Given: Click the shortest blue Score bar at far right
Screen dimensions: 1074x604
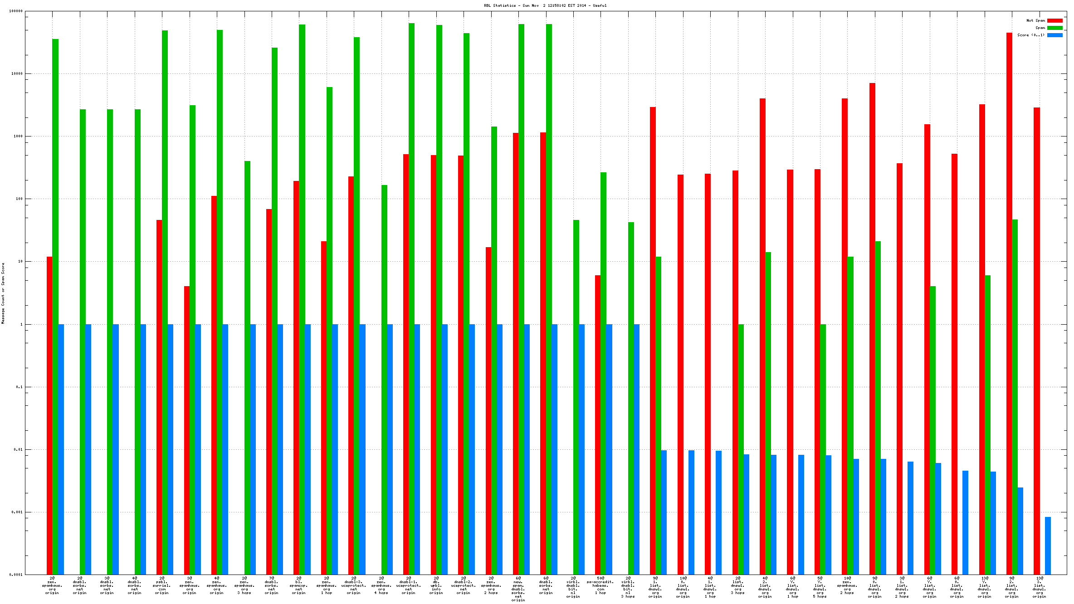Looking at the screenshot, I should [1048, 546].
